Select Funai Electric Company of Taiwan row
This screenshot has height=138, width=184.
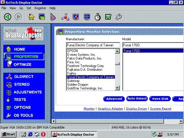pos(91,77)
